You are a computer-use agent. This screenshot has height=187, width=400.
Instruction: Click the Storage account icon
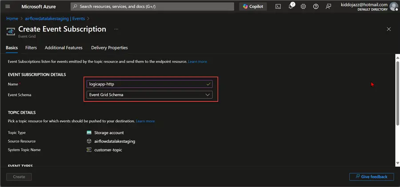tap(89, 132)
